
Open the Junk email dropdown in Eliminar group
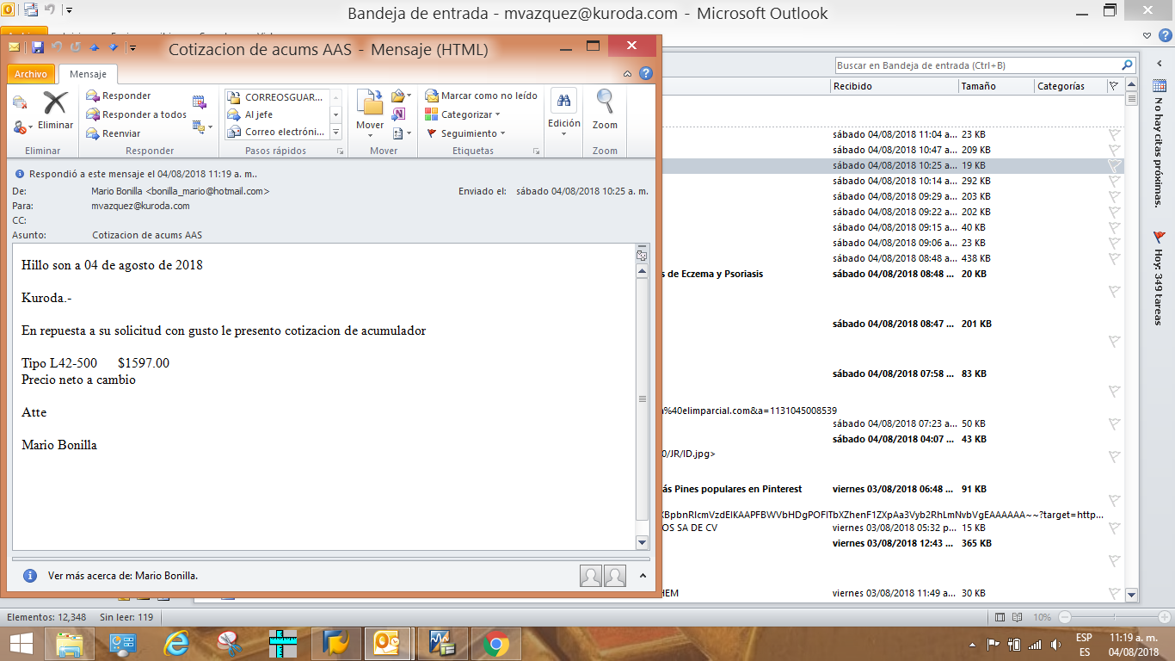[23, 127]
